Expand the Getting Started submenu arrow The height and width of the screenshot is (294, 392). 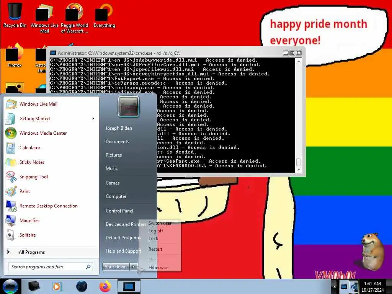(93, 119)
